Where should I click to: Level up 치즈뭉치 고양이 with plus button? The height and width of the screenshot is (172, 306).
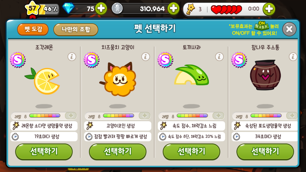144,116
